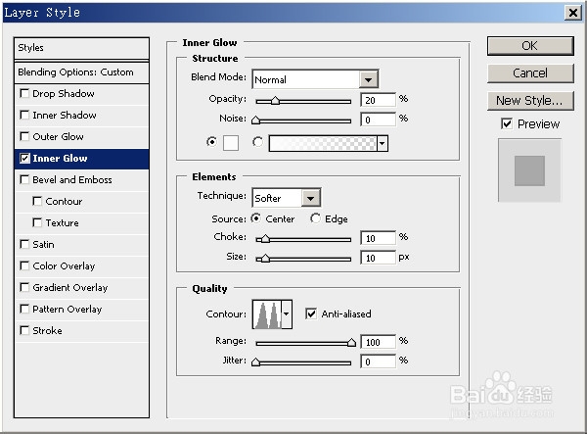Enable the Bevel and Emboss checkbox
The image size is (587, 434).
pyautogui.click(x=24, y=179)
